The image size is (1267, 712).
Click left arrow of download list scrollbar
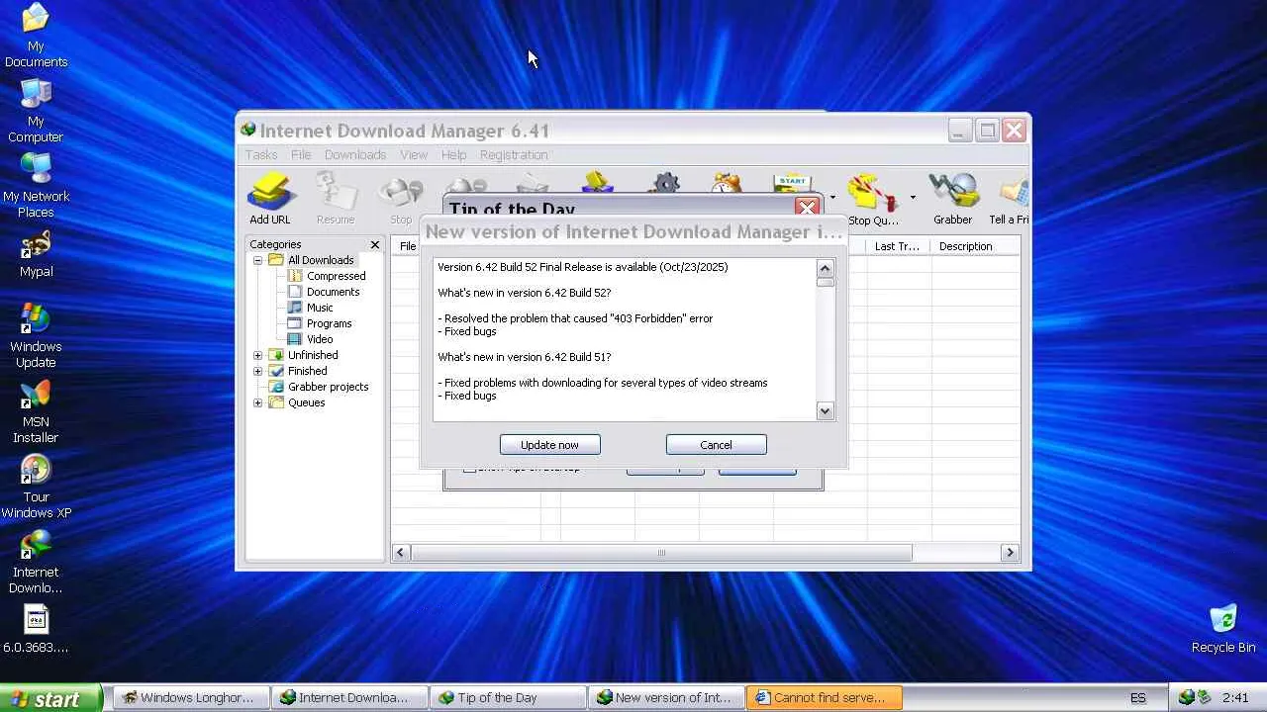[x=401, y=553]
